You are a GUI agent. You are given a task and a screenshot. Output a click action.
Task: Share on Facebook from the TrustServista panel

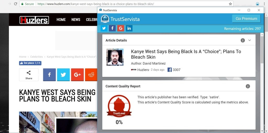112,28
